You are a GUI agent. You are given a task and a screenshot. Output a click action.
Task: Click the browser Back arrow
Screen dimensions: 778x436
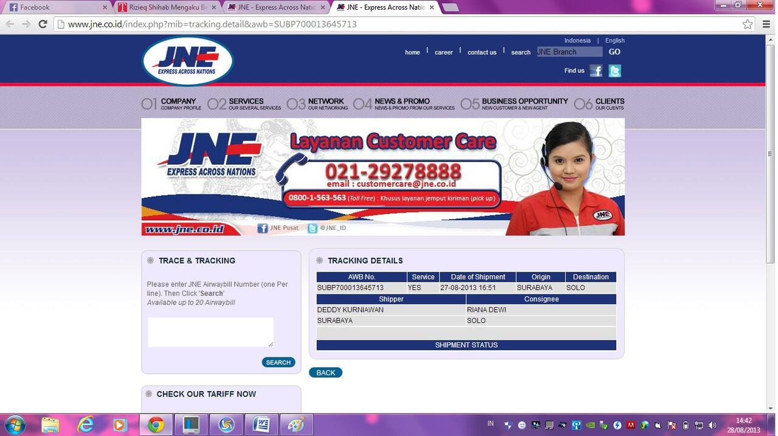pos(10,24)
